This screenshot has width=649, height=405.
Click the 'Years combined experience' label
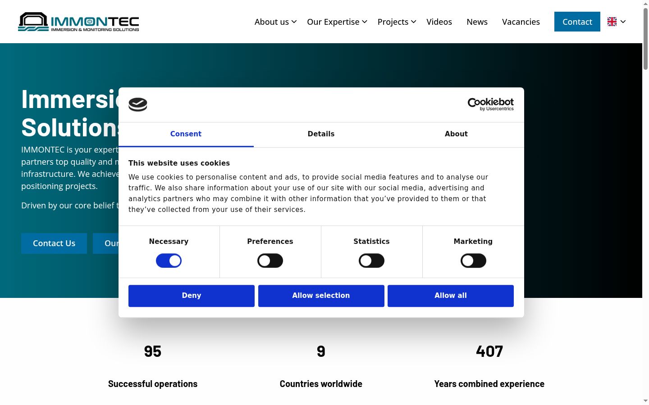pos(489,384)
